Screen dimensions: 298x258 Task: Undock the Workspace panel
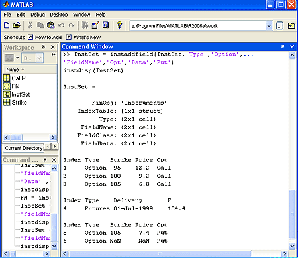(x=44, y=47)
